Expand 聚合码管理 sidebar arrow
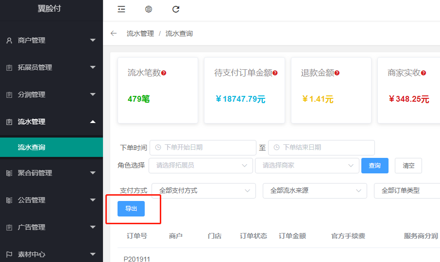Image resolution: width=440 pixels, height=262 pixels. click(93, 173)
